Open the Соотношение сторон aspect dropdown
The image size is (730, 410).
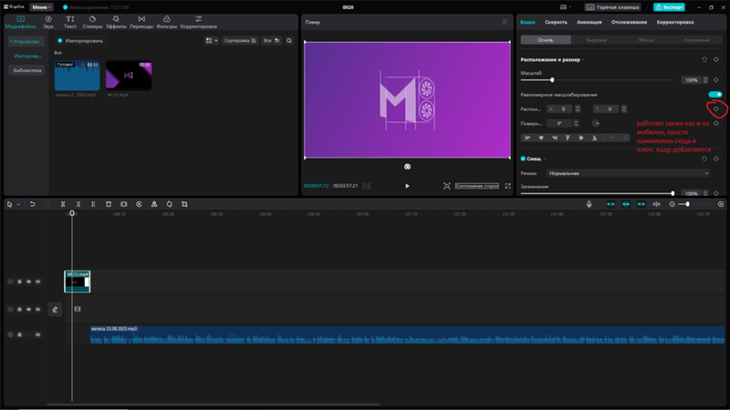[x=476, y=186]
